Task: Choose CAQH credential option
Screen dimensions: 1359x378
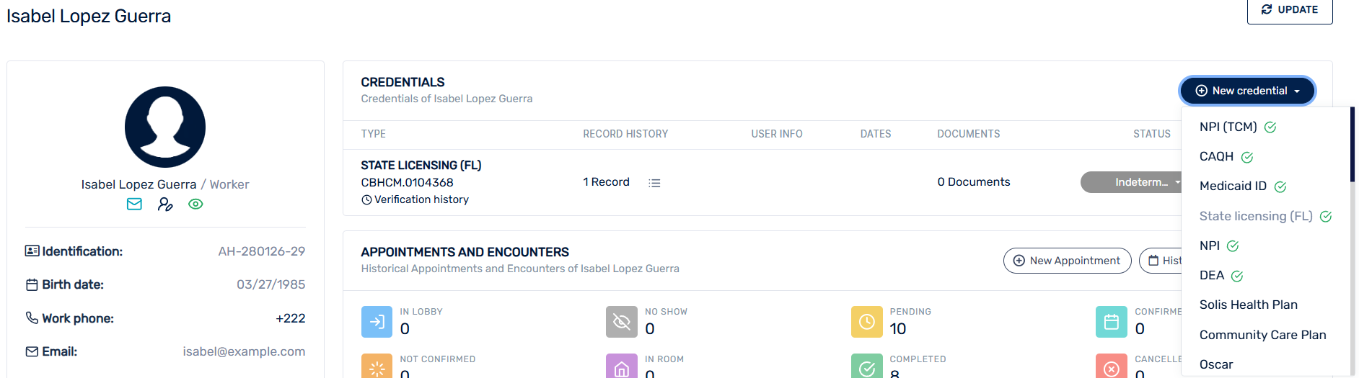Action: pos(1216,157)
